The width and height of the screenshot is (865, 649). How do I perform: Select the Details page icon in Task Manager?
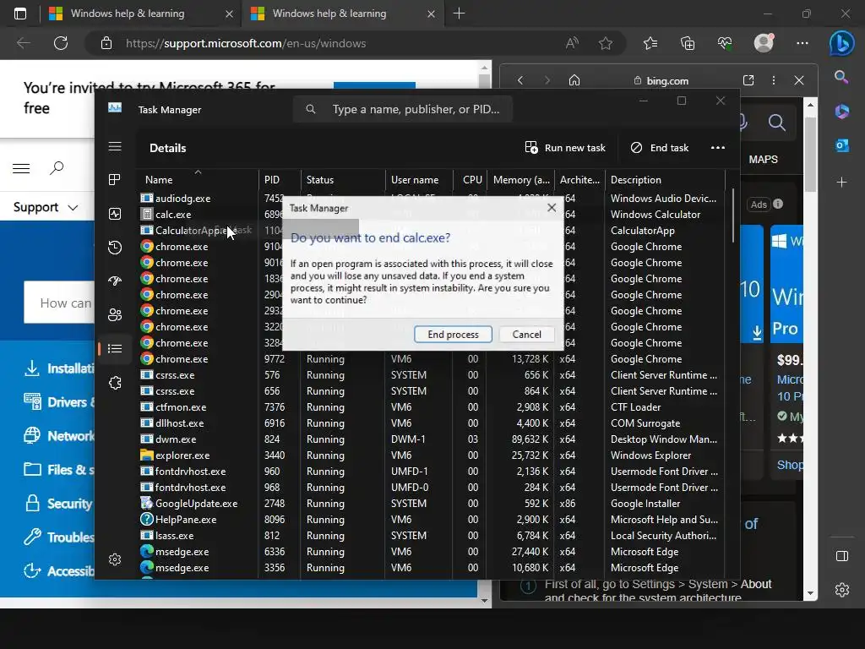(x=115, y=348)
